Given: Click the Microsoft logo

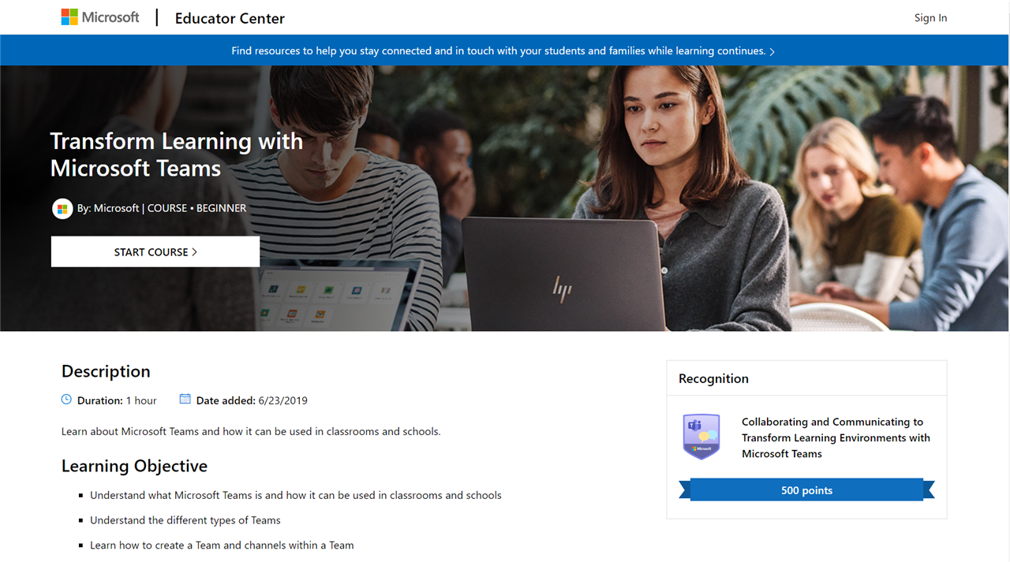Looking at the screenshot, I should point(100,17).
